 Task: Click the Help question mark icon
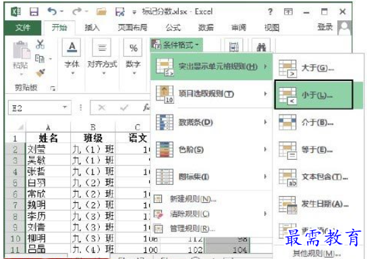click(270, 11)
